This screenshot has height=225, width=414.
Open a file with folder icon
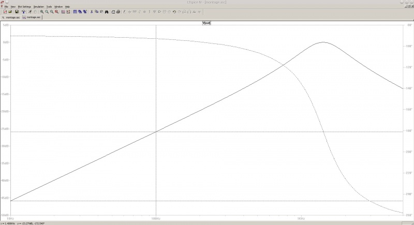tap(10, 12)
